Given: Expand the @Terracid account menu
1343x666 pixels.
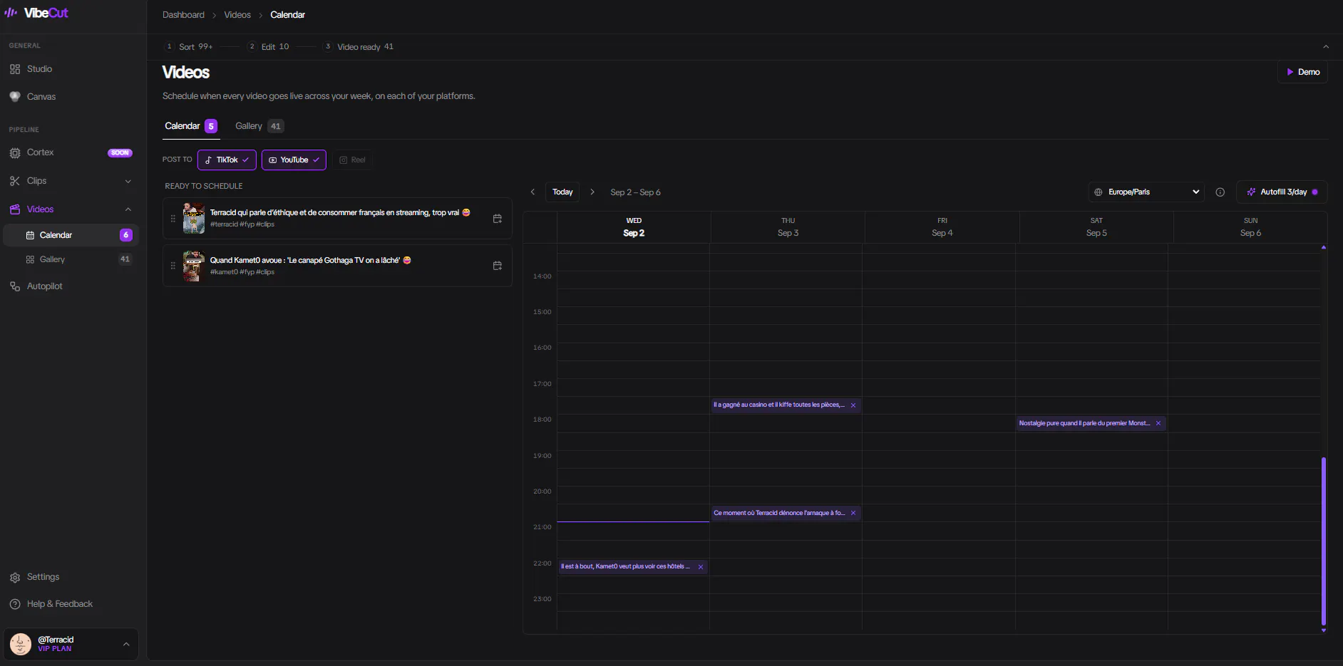Looking at the screenshot, I should click(x=126, y=644).
